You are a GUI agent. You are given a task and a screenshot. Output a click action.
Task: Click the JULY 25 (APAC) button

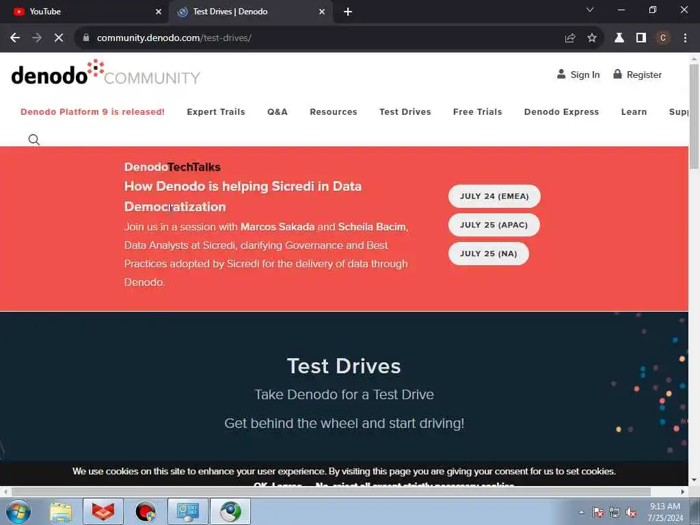pos(494,225)
